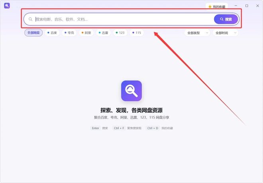Open the 全部时间 time dropdown
The image size is (263, 183).
tap(226, 33)
